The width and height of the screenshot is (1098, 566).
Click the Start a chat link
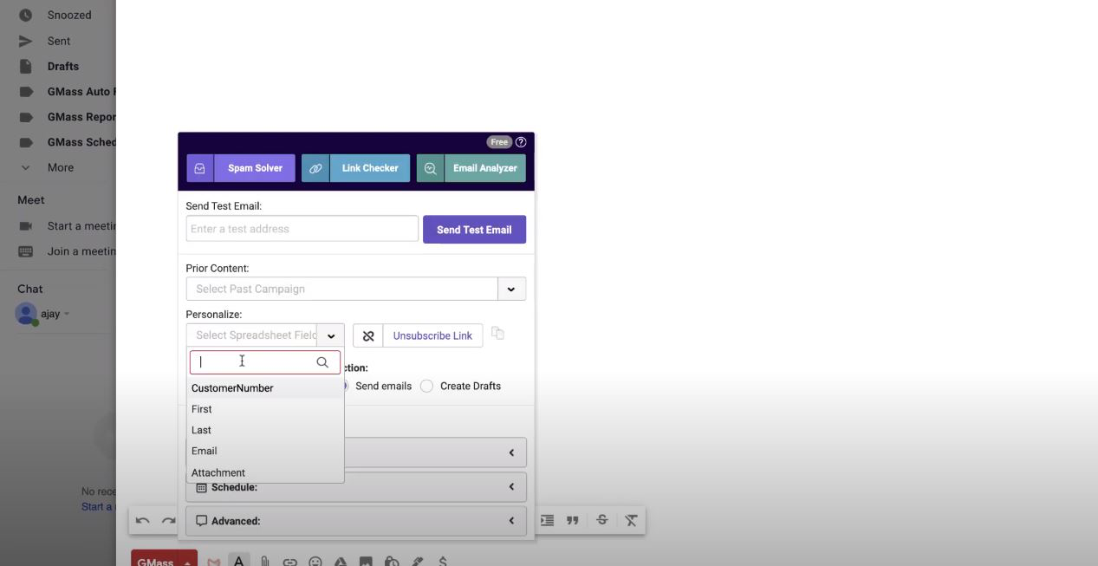98,507
